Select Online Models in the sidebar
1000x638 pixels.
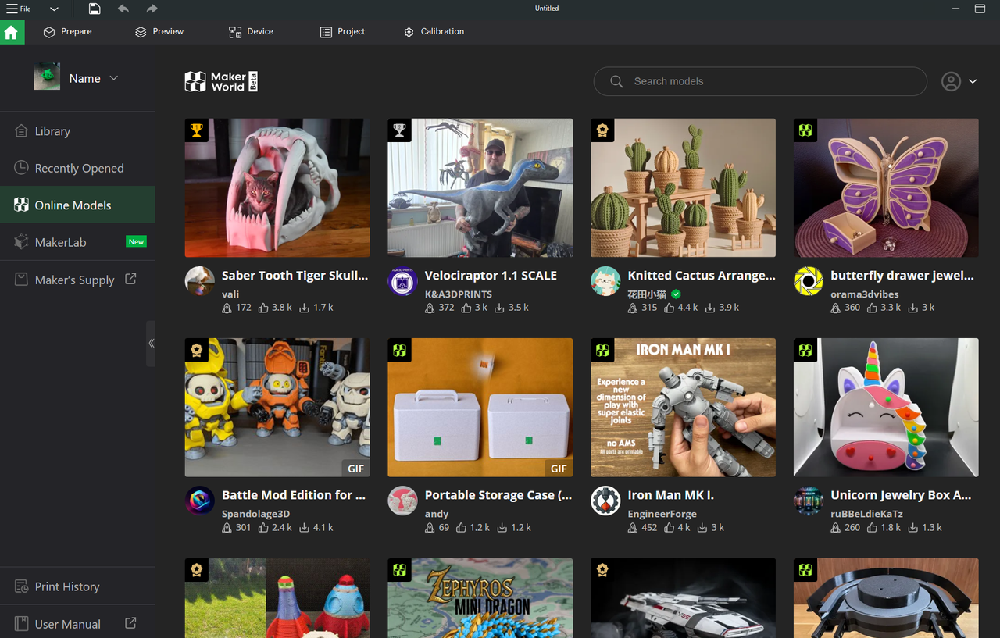[77, 205]
